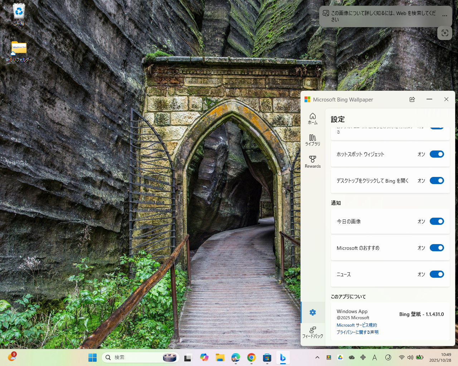
Task: Turn off デスクトップをクリックして Bing を開く
Action: pyautogui.click(x=437, y=180)
